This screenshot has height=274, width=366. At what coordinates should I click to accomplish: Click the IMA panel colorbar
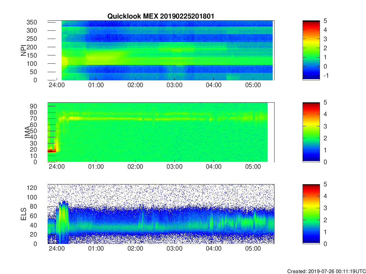[x=311, y=132]
